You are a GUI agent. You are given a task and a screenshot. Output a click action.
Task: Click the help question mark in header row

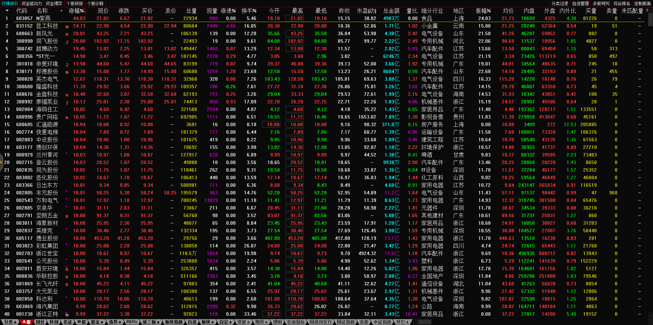click(x=646, y=11)
